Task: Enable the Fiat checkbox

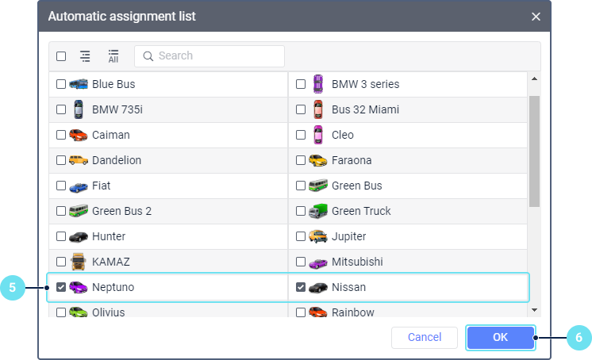Action: coord(61,186)
